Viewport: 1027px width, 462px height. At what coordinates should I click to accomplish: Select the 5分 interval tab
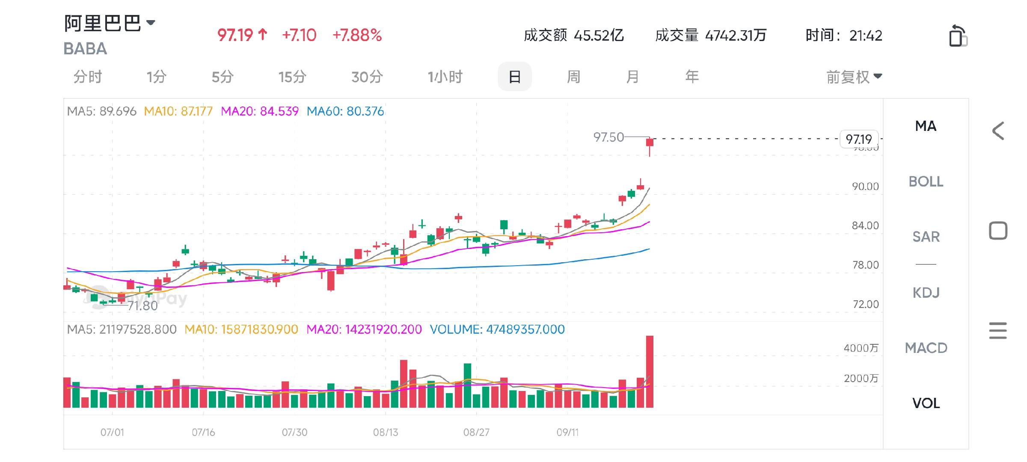pos(223,77)
